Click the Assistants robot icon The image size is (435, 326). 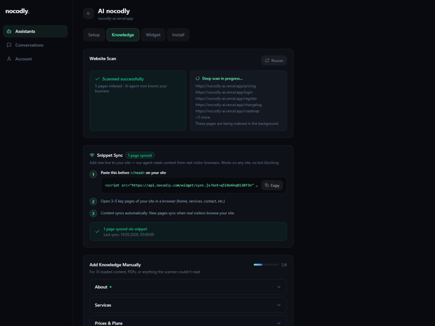tap(9, 31)
